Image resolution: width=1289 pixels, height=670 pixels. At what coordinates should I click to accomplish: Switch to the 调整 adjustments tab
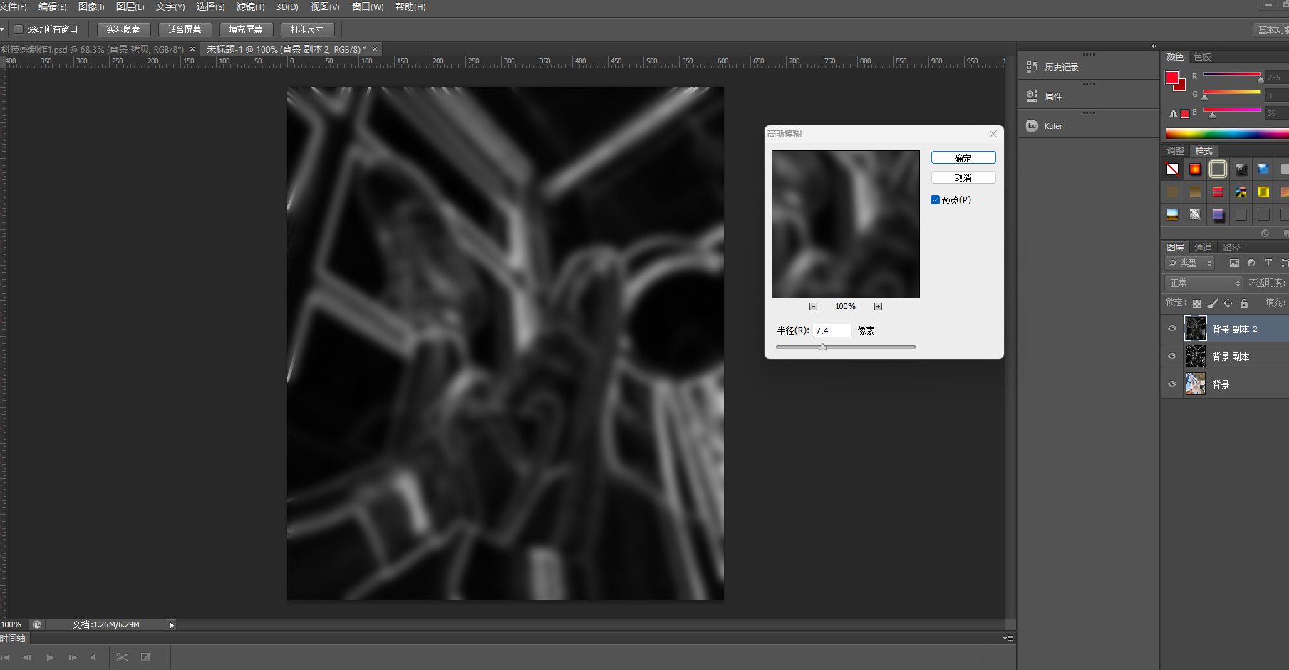tap(1176, 151)
